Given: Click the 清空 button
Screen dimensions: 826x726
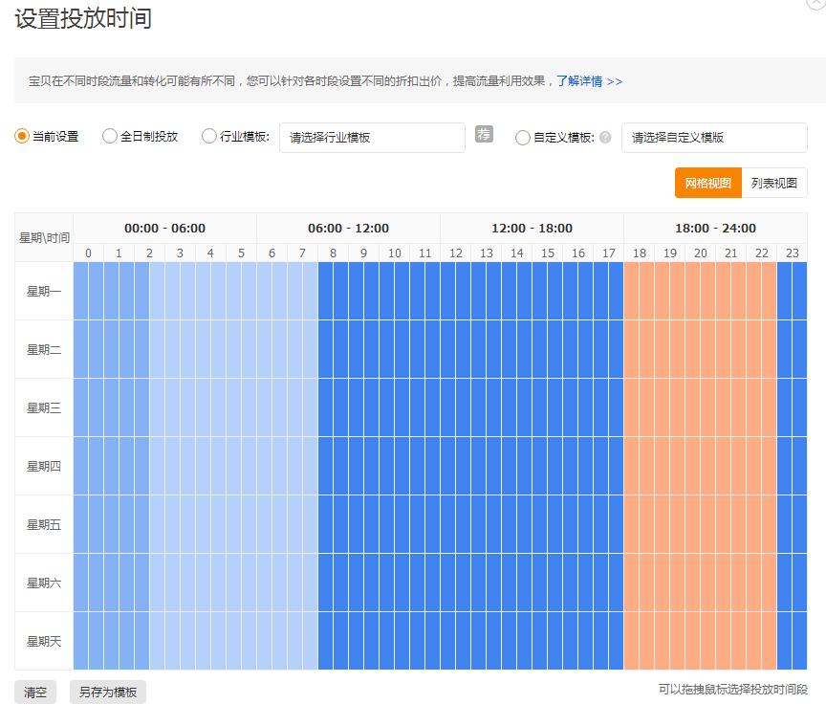Looking at the screenshot, I should [x=34, y=692].
